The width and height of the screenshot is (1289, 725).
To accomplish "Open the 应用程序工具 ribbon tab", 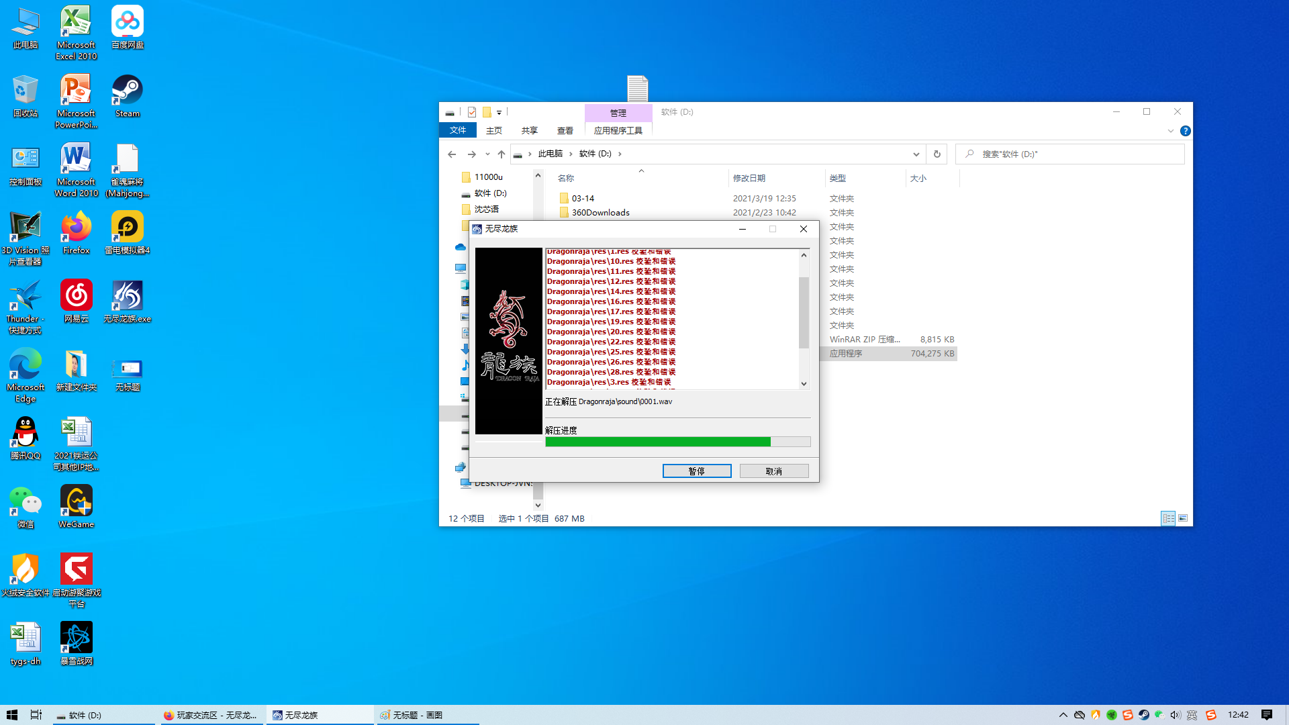I will pos(618,130).
